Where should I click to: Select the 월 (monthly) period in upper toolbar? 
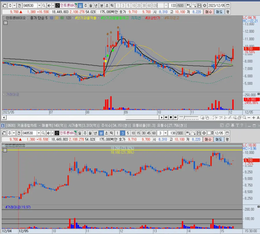coord(91,6)
